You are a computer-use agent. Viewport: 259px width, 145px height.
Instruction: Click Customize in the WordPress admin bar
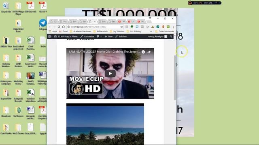pyautogui.click(x=87, y=37)
